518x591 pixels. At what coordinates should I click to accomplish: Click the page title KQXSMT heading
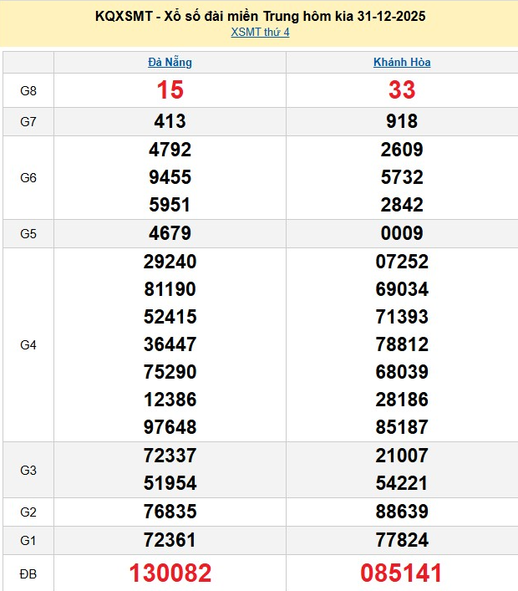[x=260, y=17]
